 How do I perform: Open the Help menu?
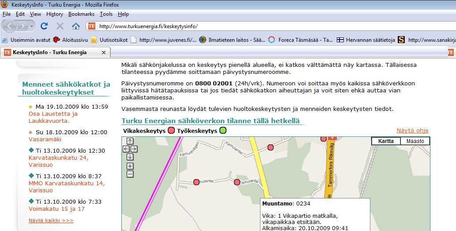123,14
